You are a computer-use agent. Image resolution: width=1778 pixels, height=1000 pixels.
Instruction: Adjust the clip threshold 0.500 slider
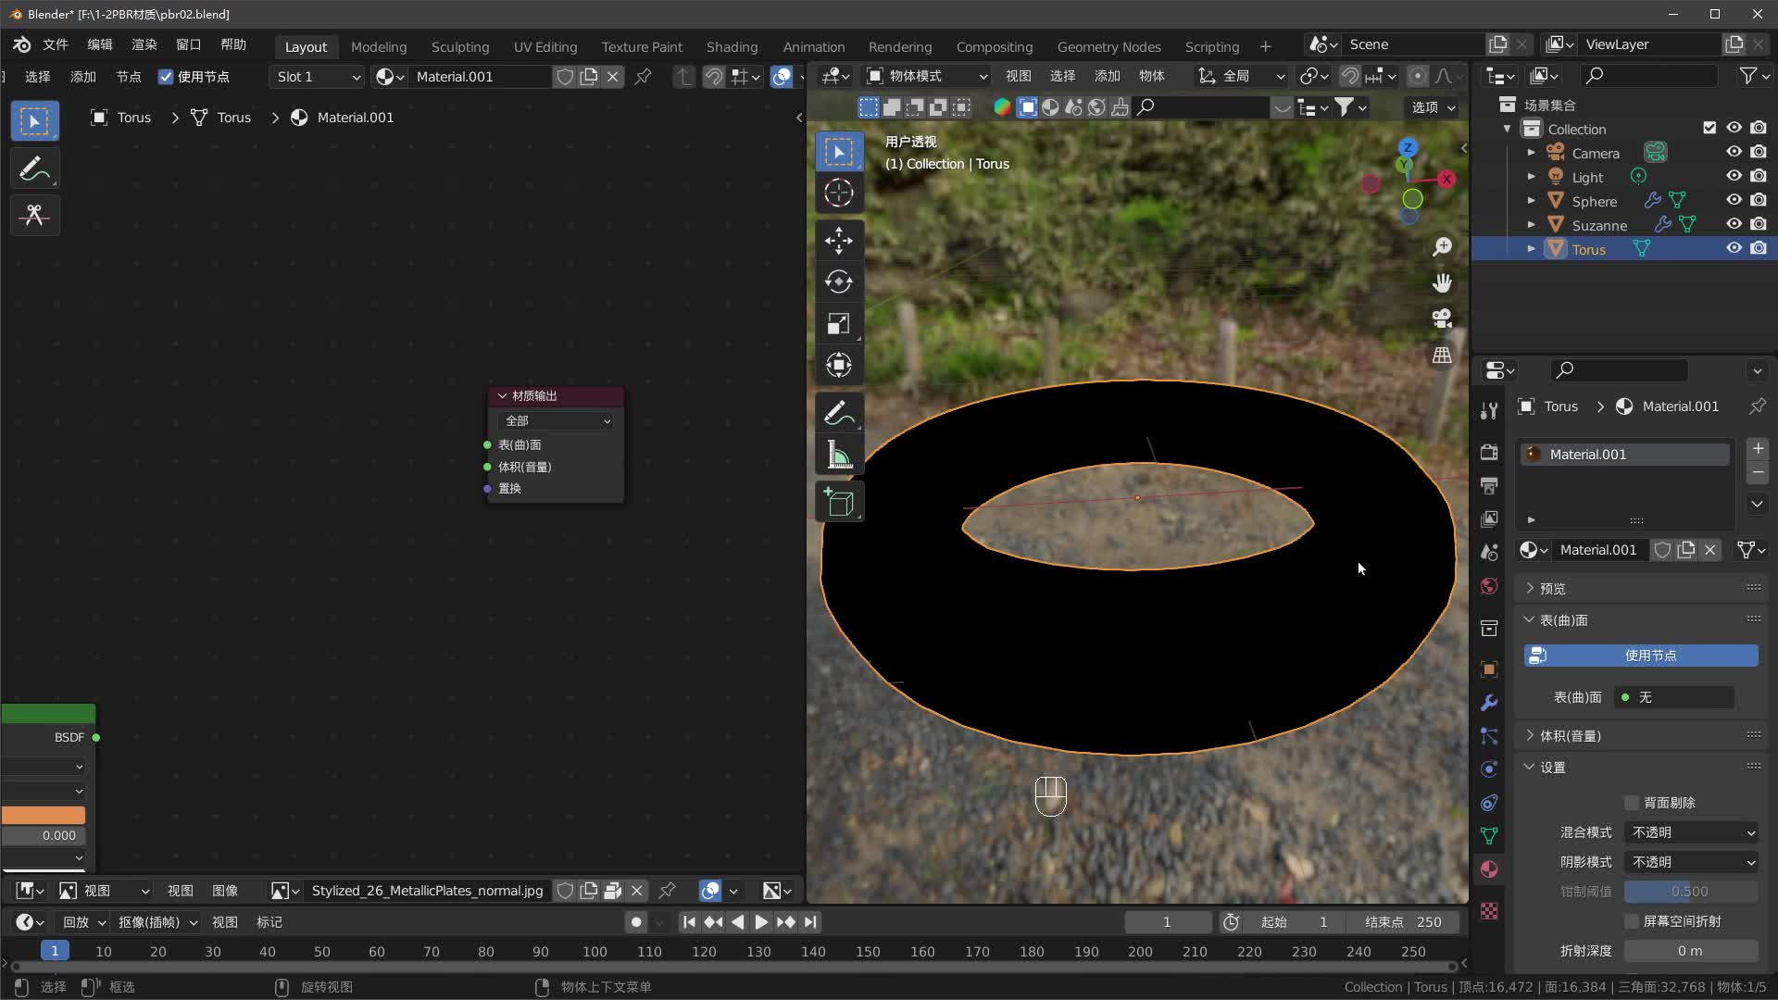[x=1691, y=892]
